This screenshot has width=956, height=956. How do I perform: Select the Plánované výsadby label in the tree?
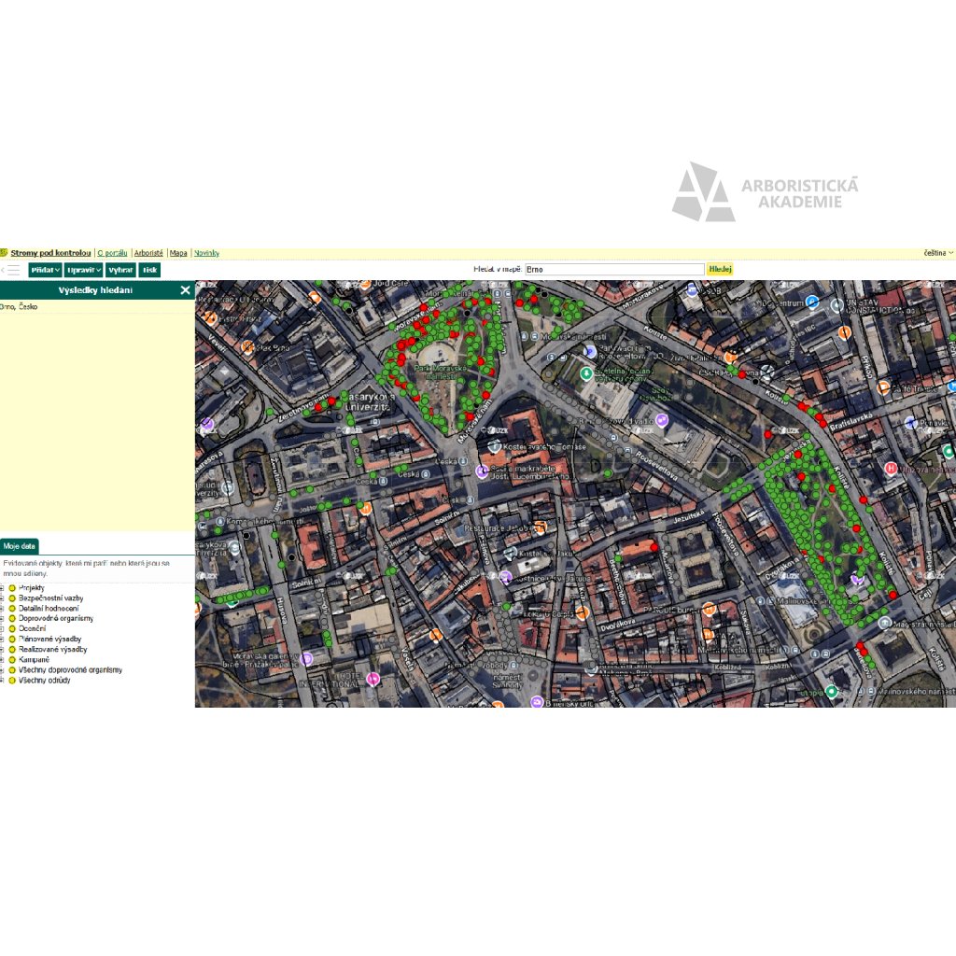pos(50,639)
